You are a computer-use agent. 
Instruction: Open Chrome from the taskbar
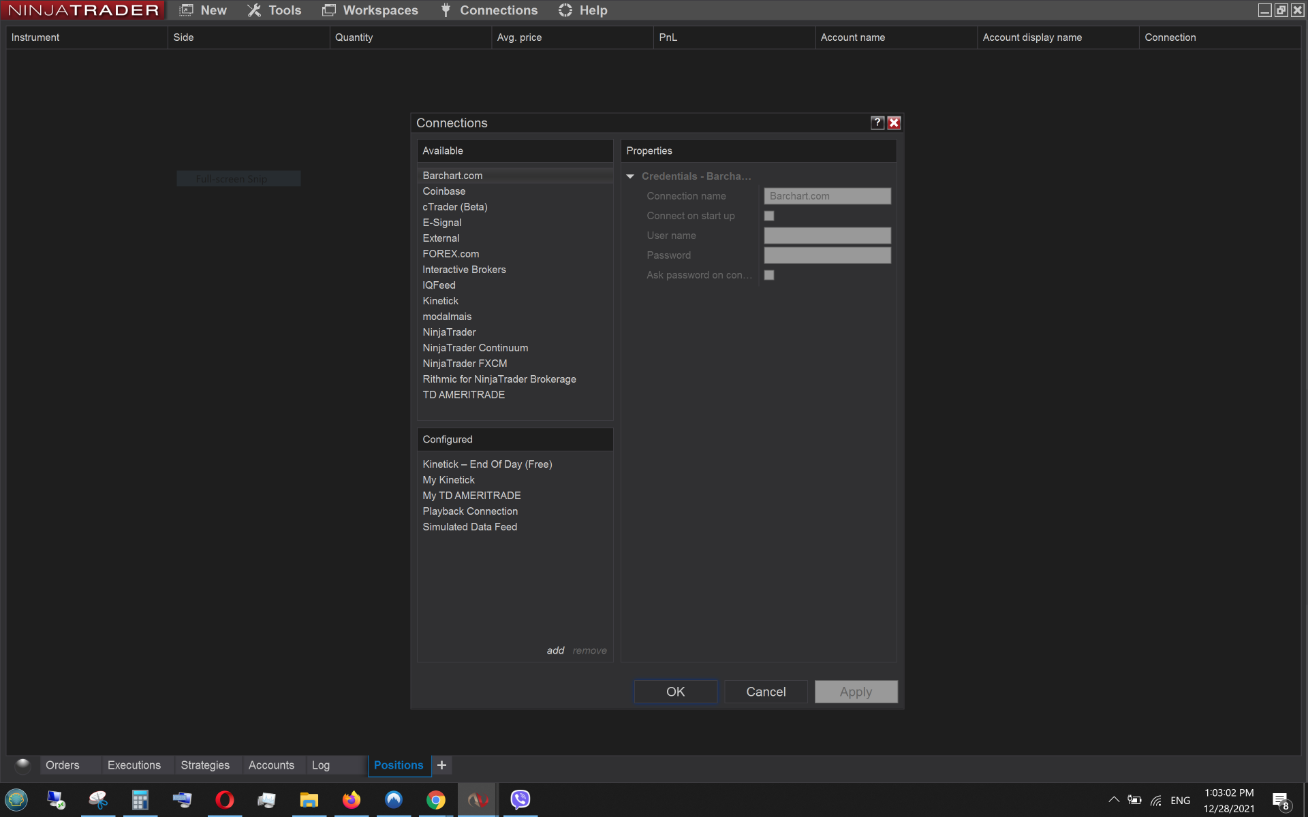(436, 800)
